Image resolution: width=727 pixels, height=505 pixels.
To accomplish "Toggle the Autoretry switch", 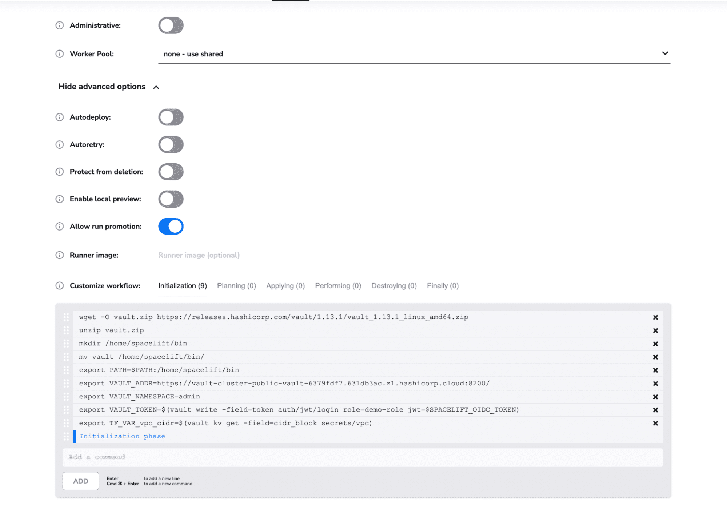I will 171,145.
